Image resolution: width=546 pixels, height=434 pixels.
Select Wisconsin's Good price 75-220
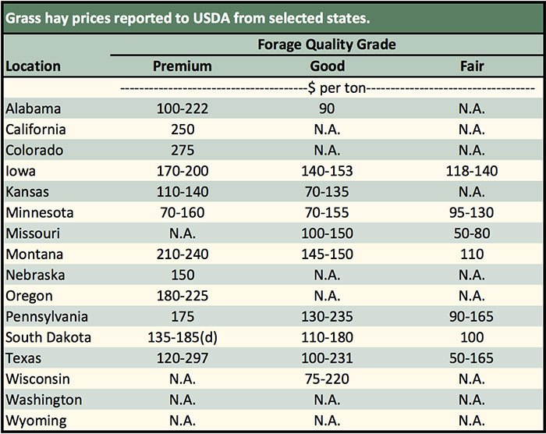pos(327,379)
